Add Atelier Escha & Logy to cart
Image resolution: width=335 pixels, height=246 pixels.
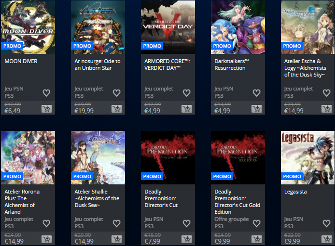pyautogui.click(x=327, y=109)
